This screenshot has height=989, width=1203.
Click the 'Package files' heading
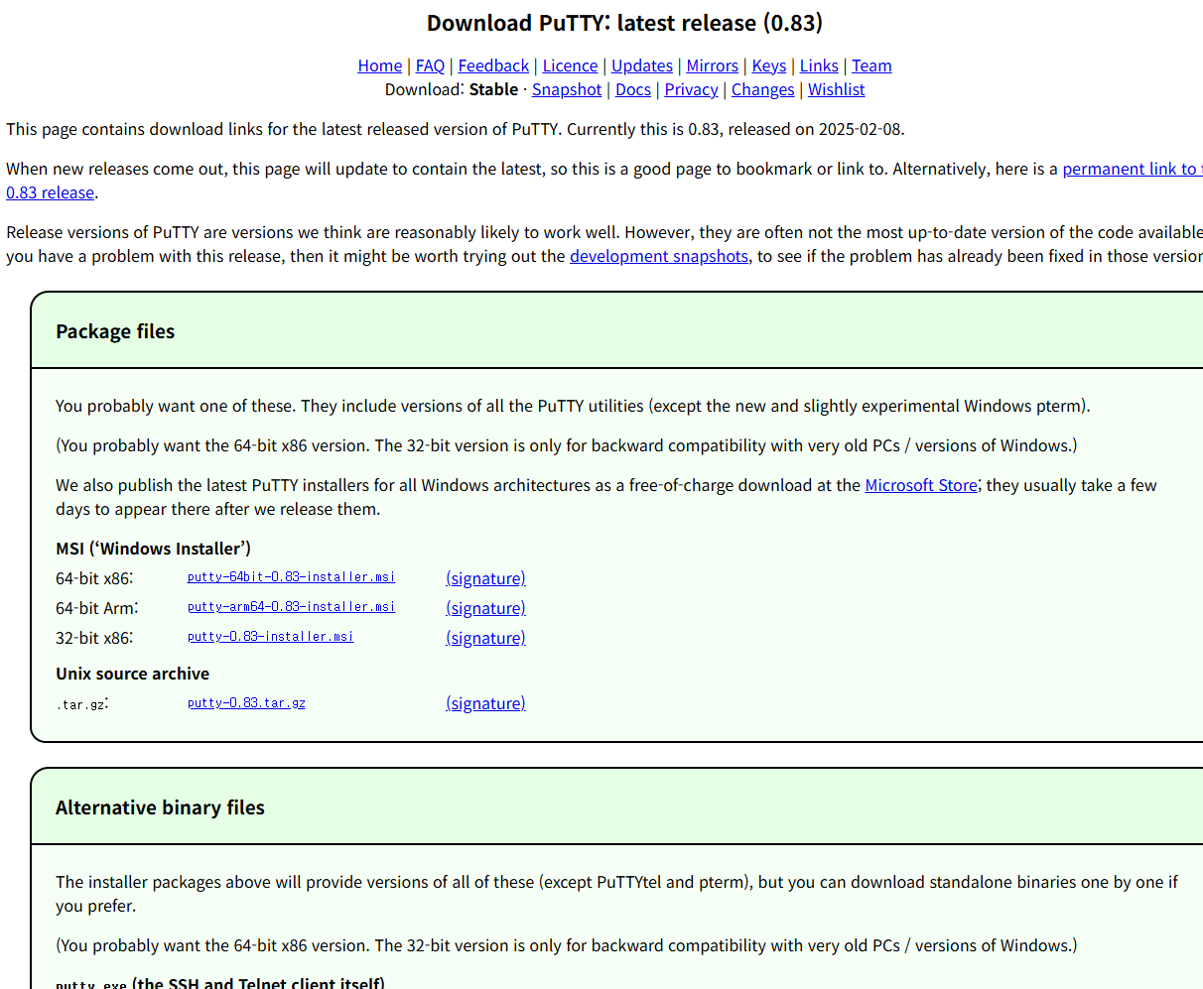coord(115,331)
